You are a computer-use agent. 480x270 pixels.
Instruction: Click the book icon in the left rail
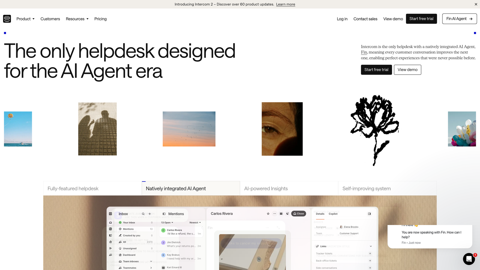[x=110, y=235]
